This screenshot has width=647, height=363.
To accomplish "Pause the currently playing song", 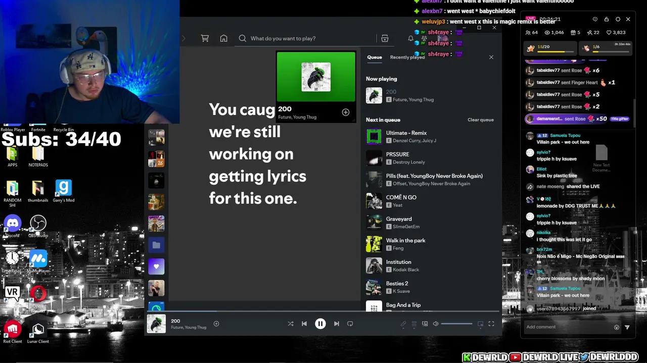I will point(320,324).
